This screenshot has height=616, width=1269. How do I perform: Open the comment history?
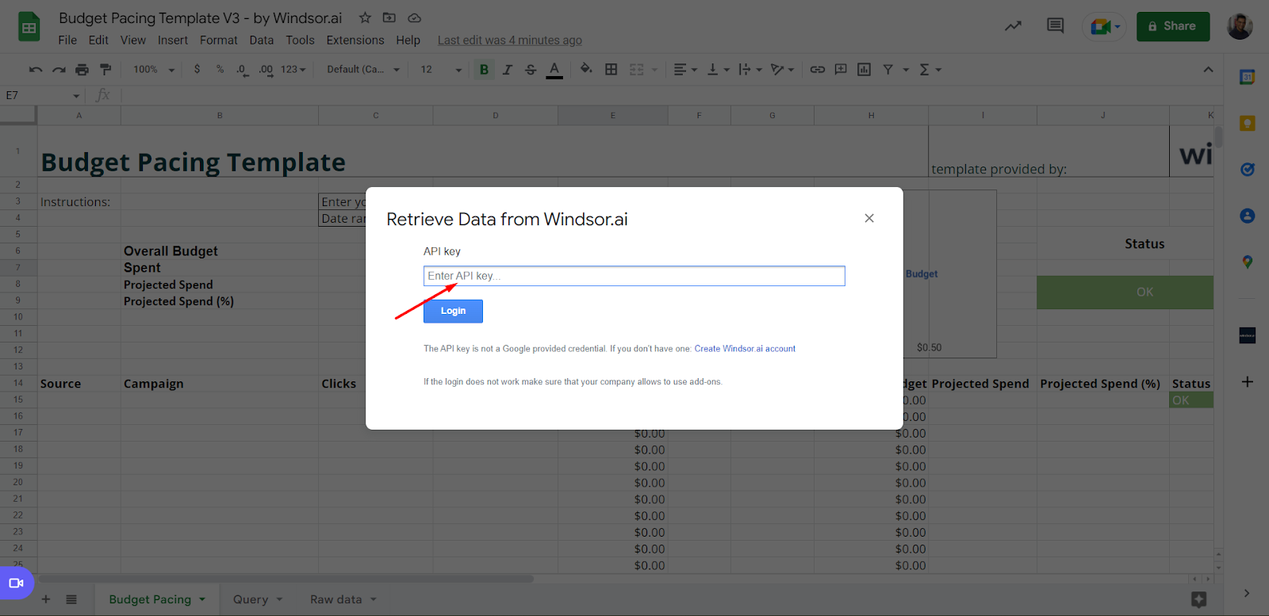1055,26
